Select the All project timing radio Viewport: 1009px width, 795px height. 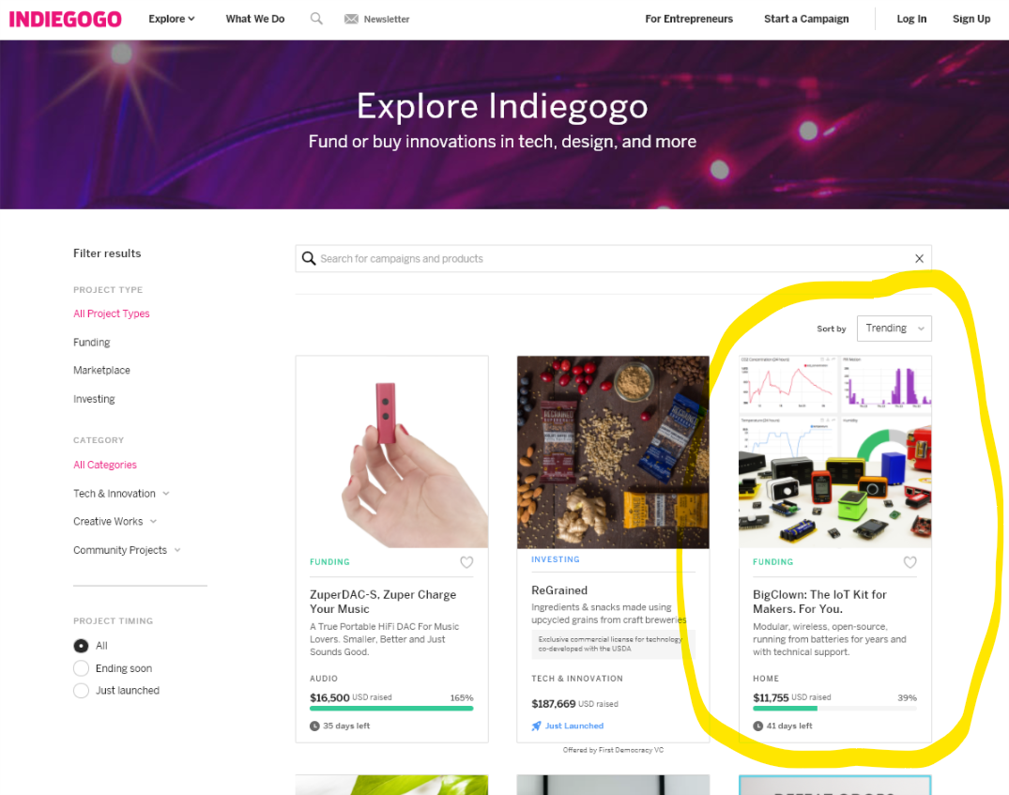coord(81,646)
